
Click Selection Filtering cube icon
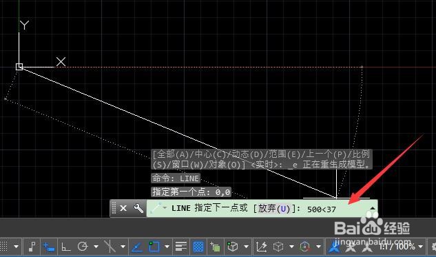point(278,247)
